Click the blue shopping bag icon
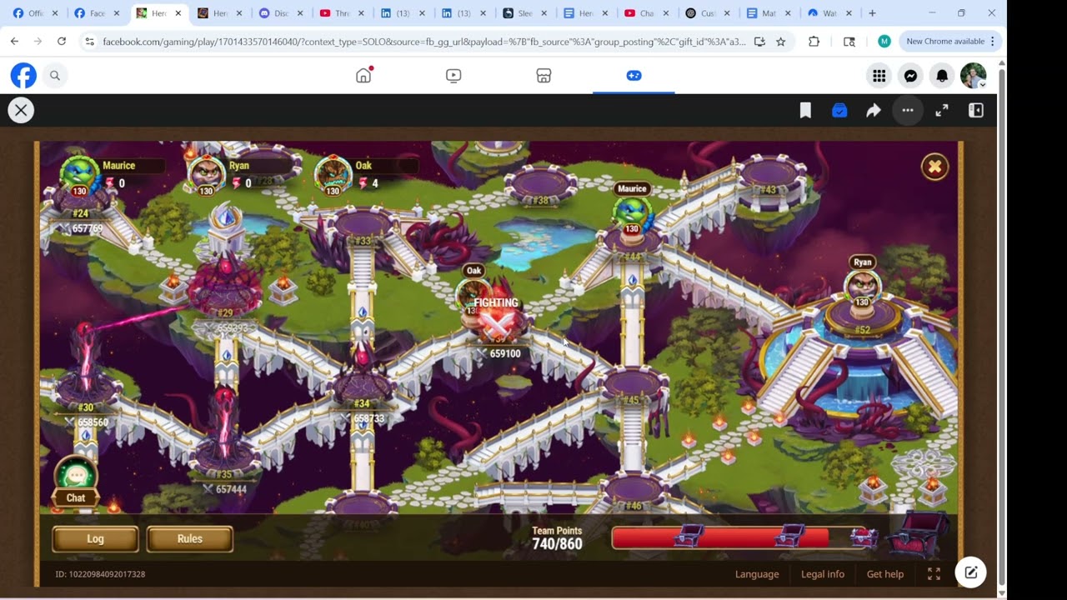Viewport: 1067px width, 600px height. click(839, 110)
